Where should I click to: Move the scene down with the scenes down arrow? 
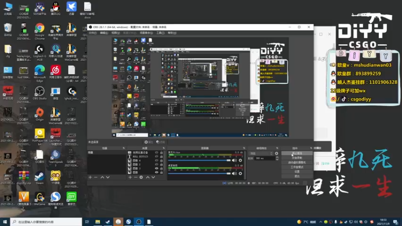point(108,177)
